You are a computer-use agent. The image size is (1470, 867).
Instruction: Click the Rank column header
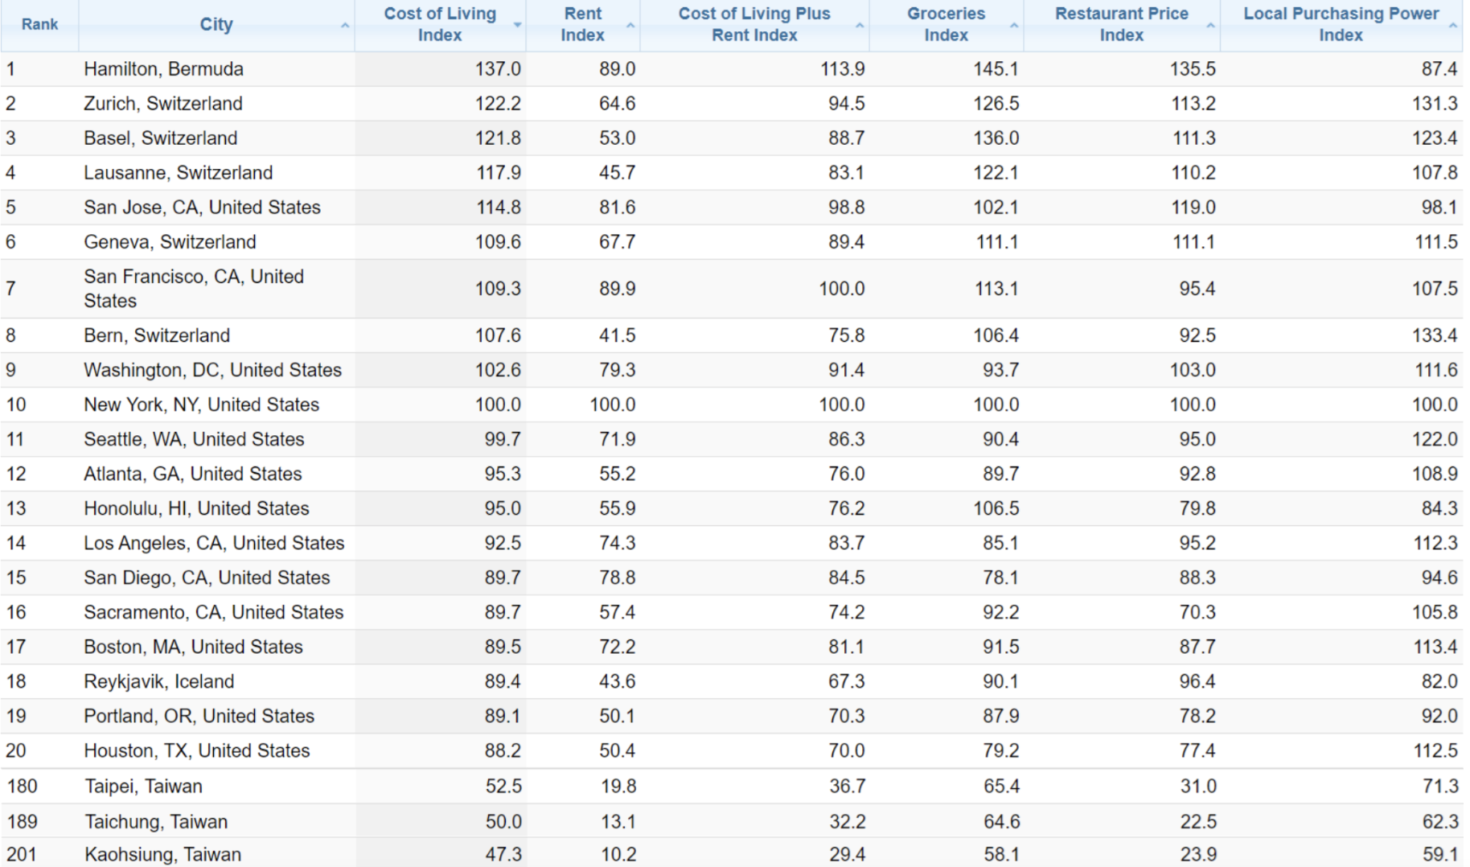(x=39, y=24)
